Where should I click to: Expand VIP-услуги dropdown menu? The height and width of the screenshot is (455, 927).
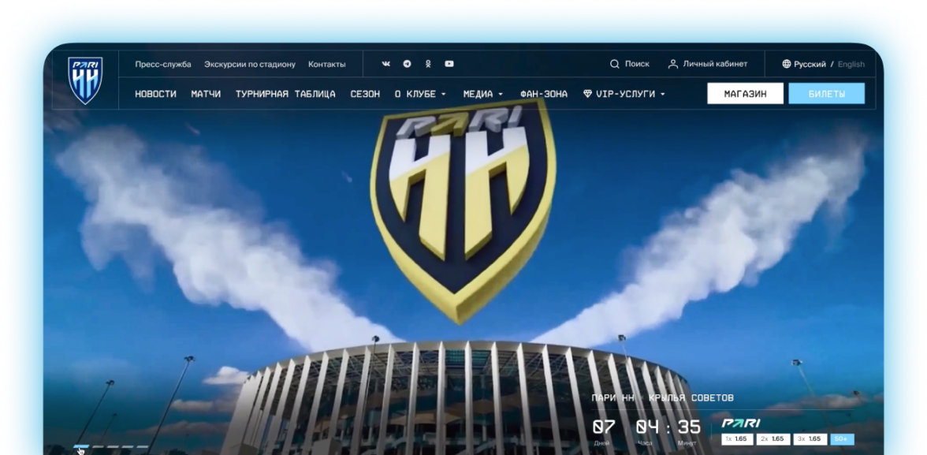(x=624, y=94)
